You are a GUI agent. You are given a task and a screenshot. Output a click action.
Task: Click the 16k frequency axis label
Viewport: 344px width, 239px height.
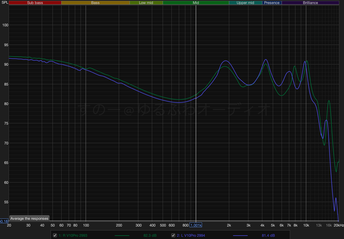click(x=329, y=226)
